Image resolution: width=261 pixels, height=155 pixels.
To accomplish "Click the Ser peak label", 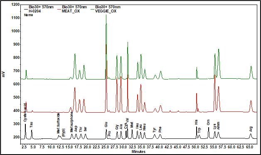I will pos(85,129).
